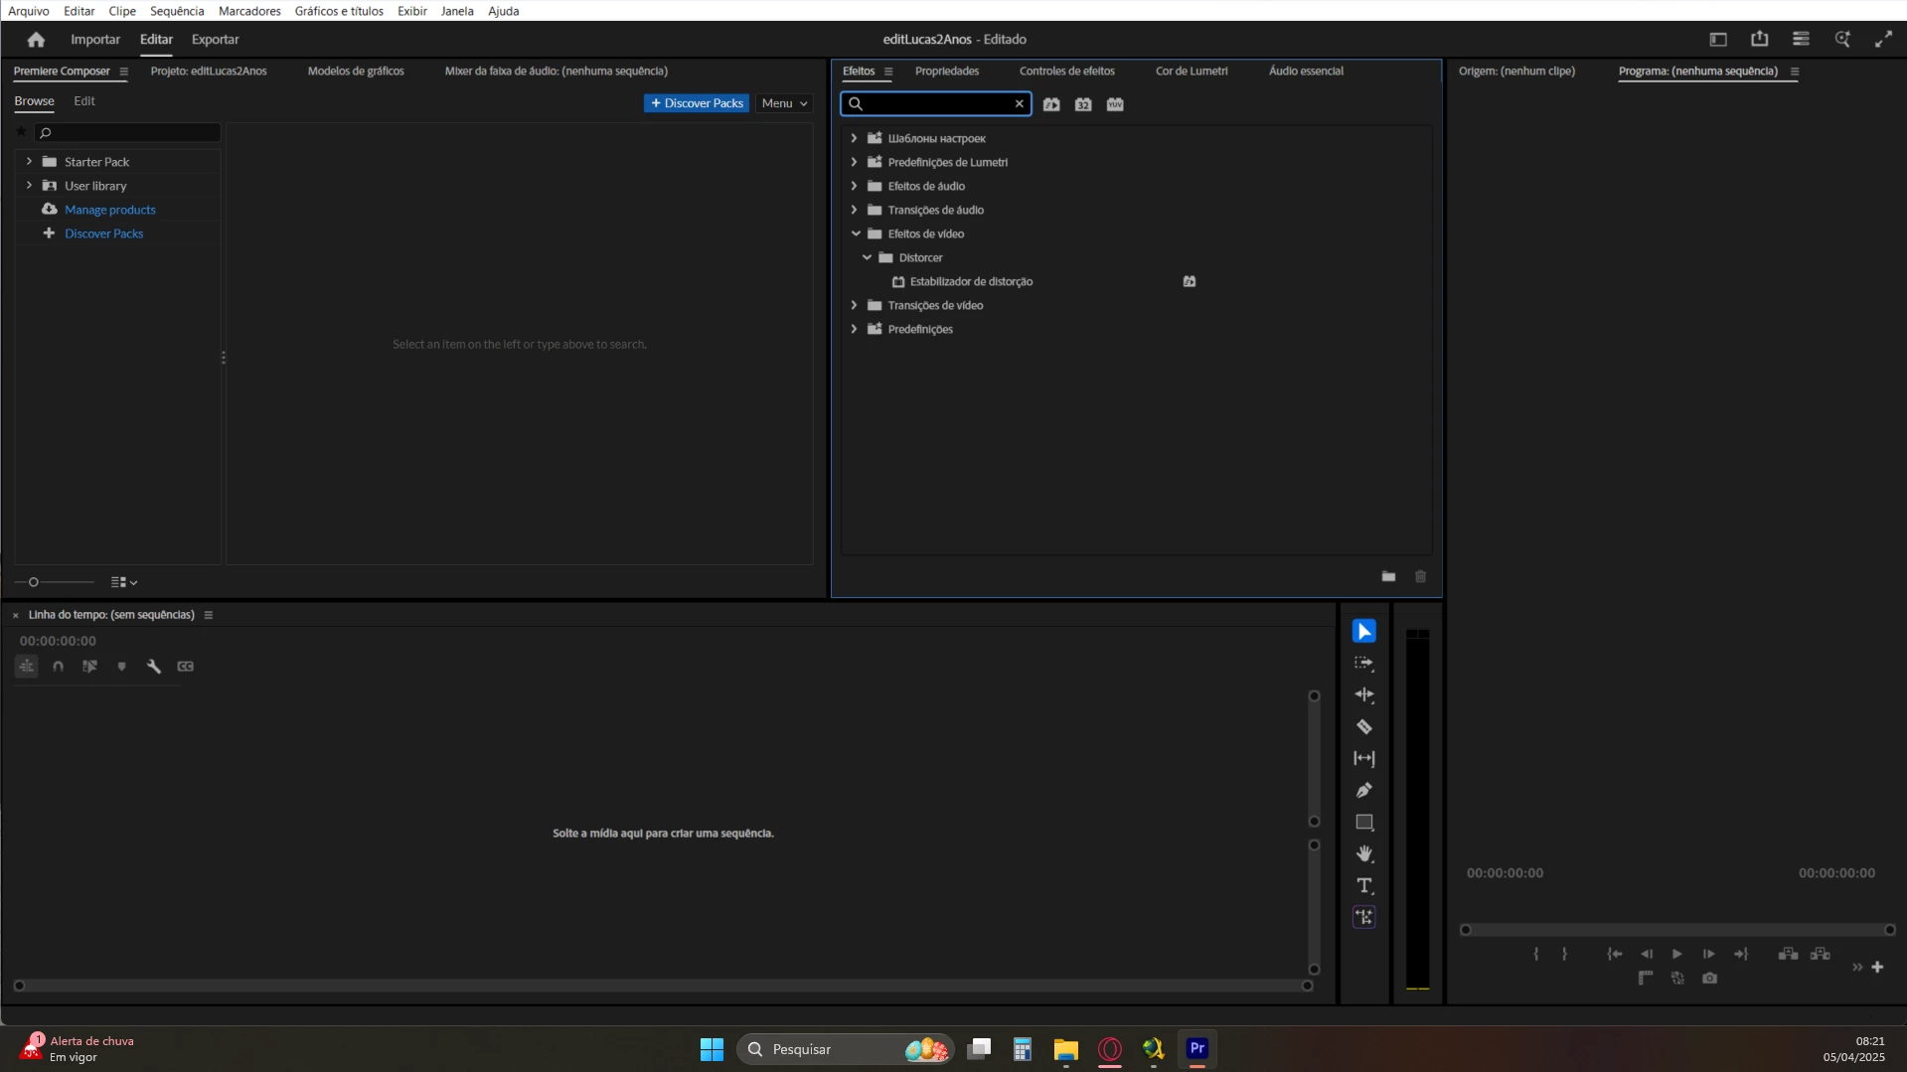Click Mark In bracket button

(1536, 954)
